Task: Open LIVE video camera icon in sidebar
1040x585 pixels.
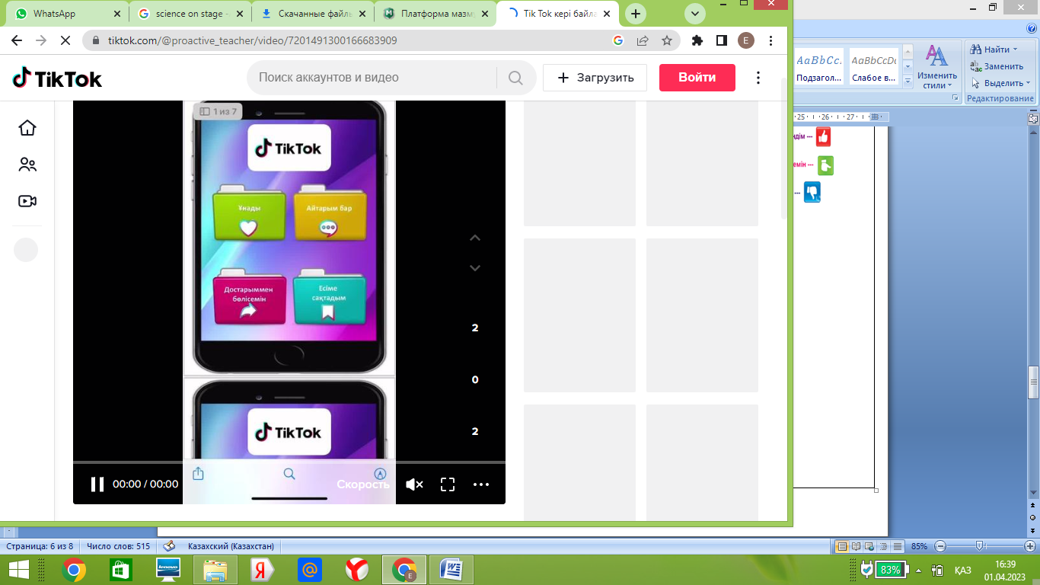Action: point(27,201)
